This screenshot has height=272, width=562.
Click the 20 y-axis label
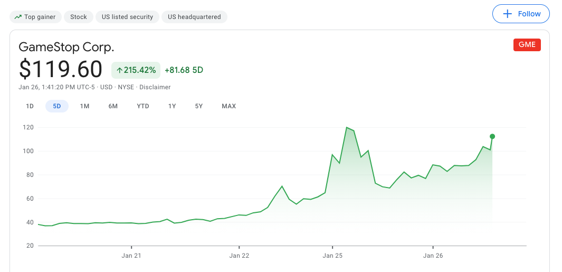coord(30,246)
